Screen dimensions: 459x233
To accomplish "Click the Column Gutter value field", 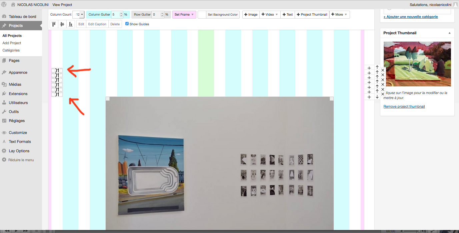I will click(115, 15).
